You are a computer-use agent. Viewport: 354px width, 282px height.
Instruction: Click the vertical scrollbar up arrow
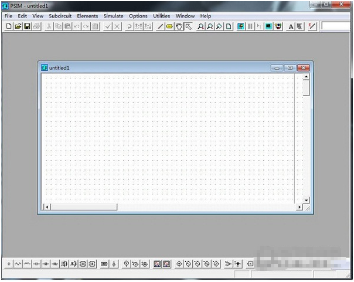(306, 77)
